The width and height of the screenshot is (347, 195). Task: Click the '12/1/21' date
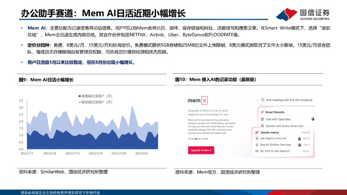(306, 151)
